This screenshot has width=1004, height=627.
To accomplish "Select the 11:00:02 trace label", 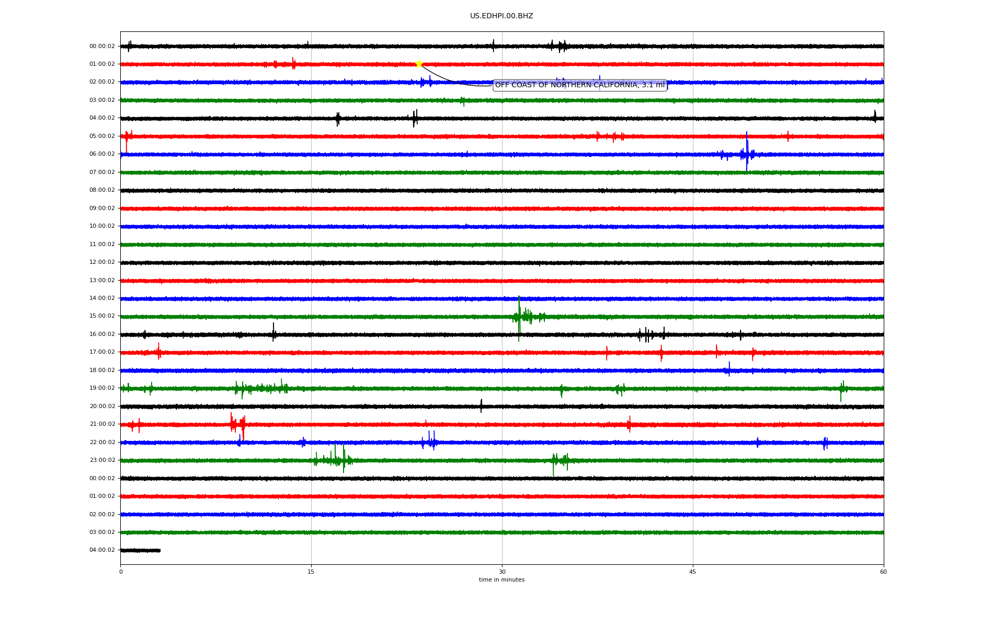I will [102, 244].
